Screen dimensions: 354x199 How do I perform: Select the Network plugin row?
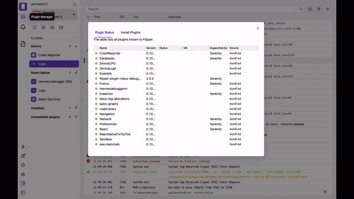point(176,119)
